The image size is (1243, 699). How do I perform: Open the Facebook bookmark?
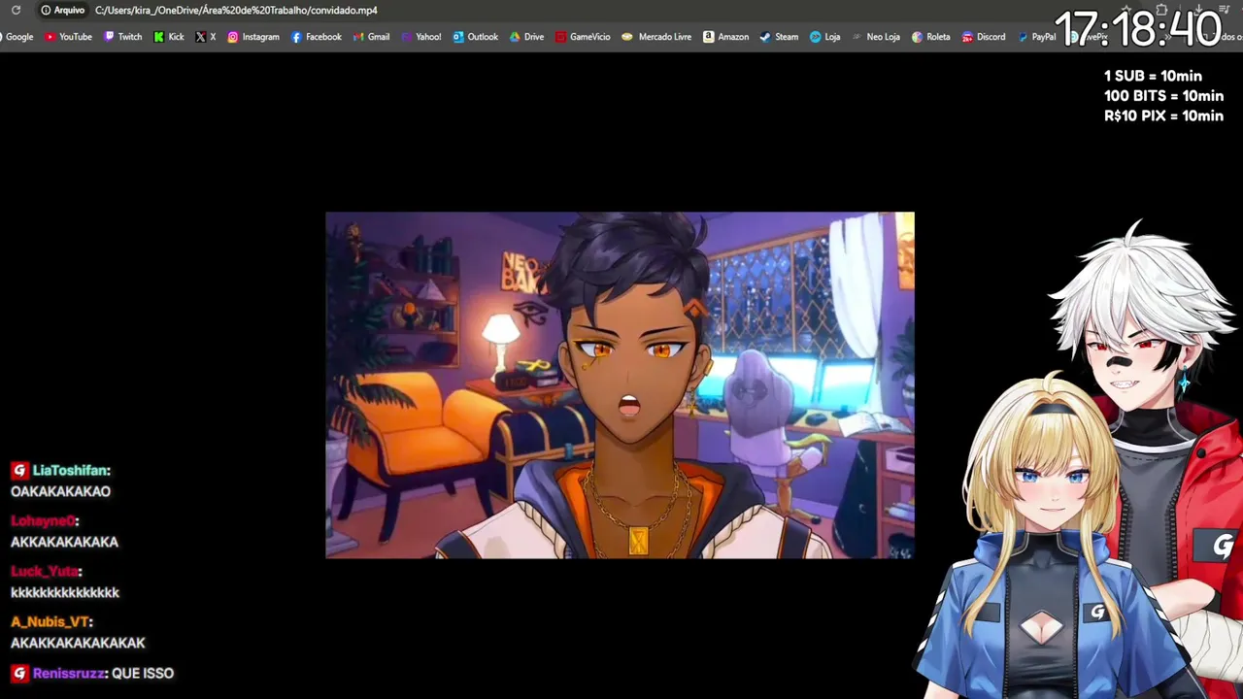[x=316, y=37]
